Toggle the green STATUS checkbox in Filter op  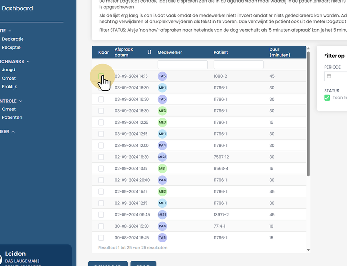[327, 98]
